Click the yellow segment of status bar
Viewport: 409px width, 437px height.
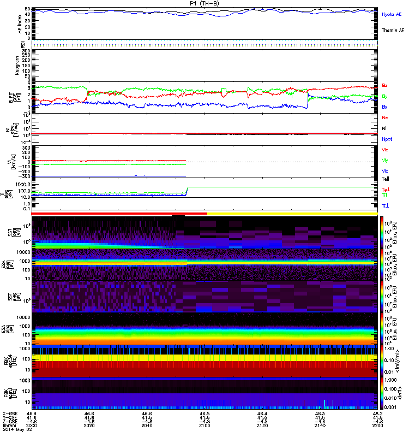tap(292, 214)
